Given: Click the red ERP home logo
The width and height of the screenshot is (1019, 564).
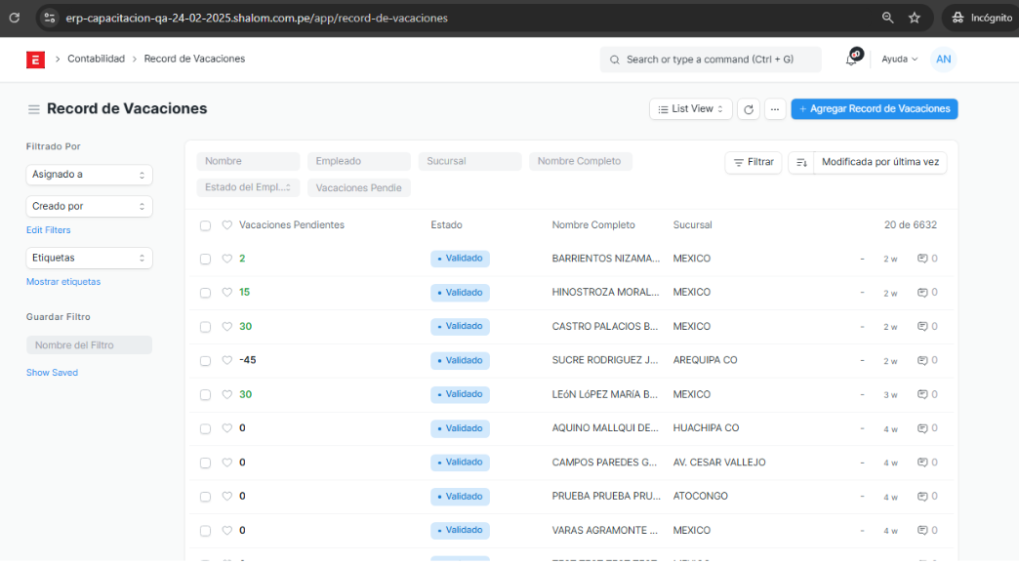Looking at the screenshot, I should [x=35, y=60].
